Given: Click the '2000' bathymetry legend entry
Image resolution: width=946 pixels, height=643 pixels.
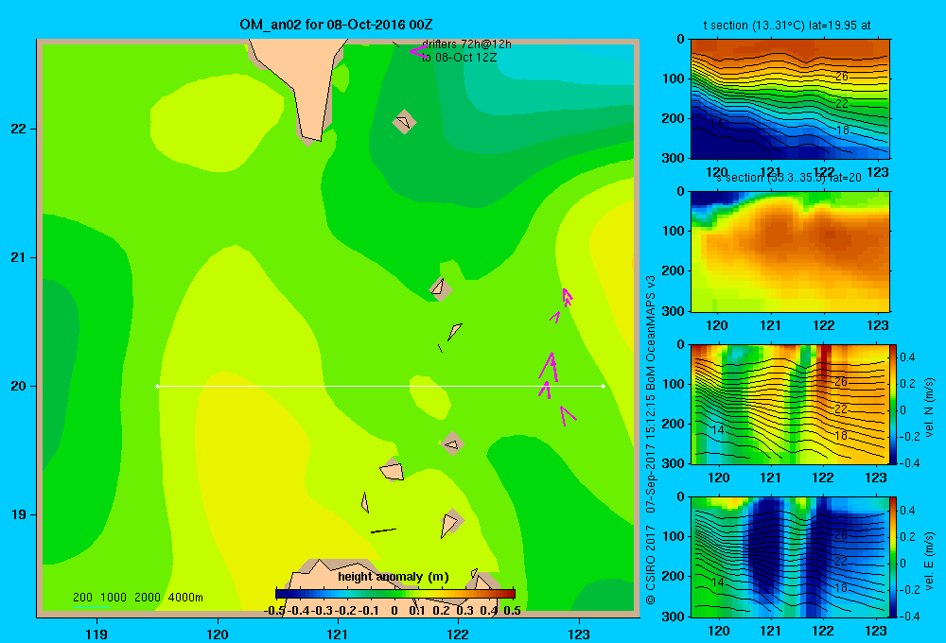Looking at the screenshot, I should point(148,598).
